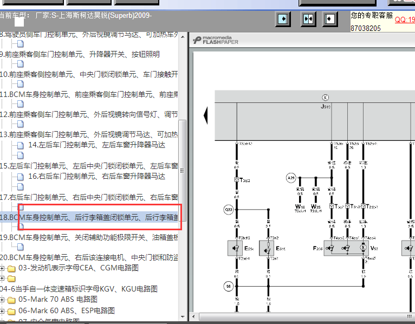
Task: Click the black previous-page arrow beside the diagram
Action: (x=205, y=115)
